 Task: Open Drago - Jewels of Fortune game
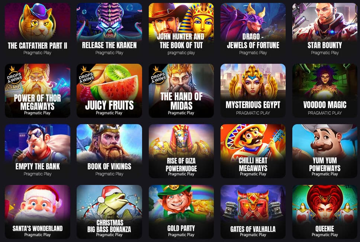(253, 30)
